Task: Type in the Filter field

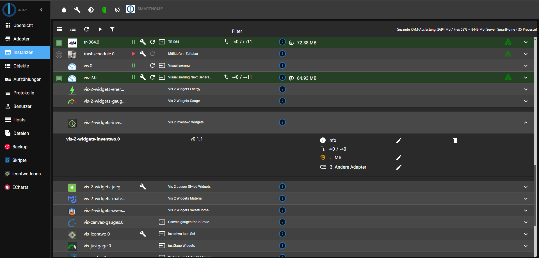Action: point(257,31)
